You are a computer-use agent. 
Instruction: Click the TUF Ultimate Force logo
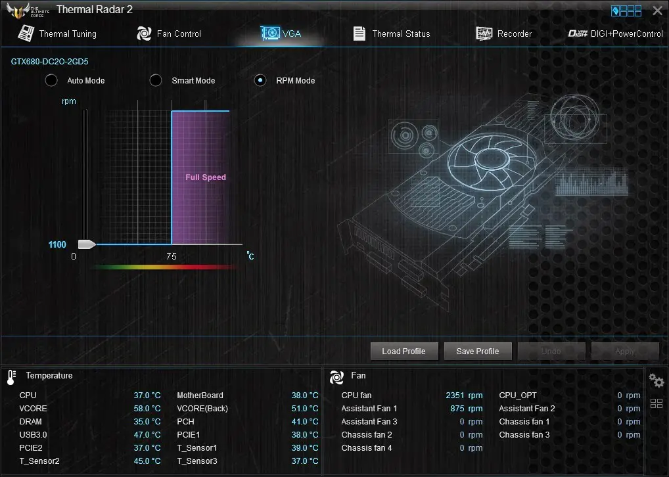click(x=28, y=11)
